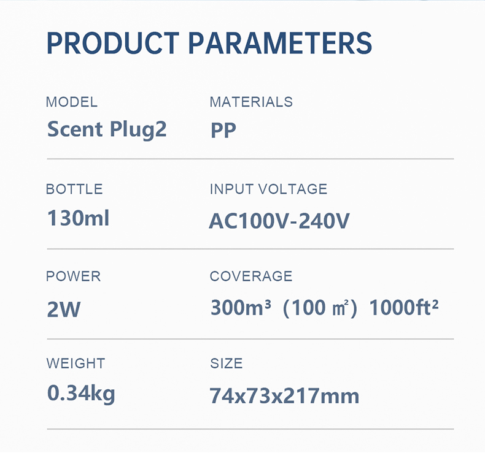
Task: Select the 300m³ coverage volume
Action: (241, 308)
